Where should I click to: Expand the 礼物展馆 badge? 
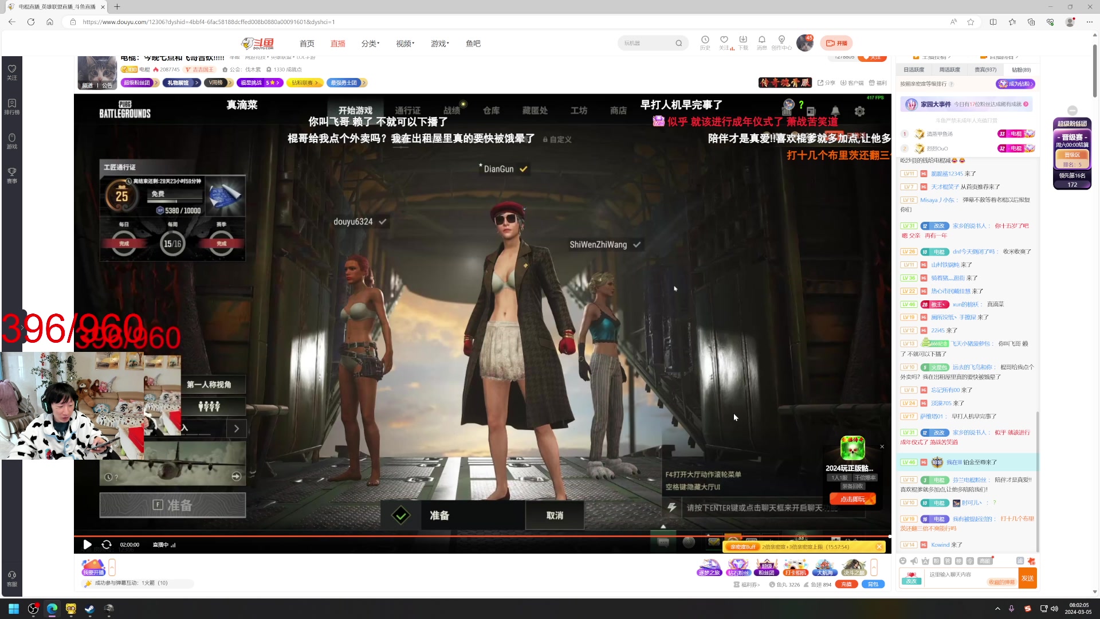pos(182,83)
